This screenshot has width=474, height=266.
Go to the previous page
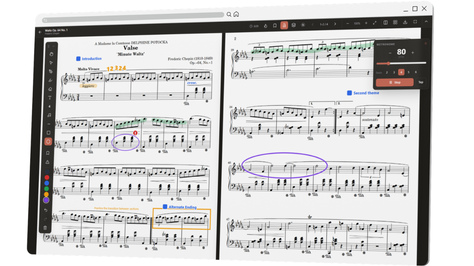(x=313, y=24)
